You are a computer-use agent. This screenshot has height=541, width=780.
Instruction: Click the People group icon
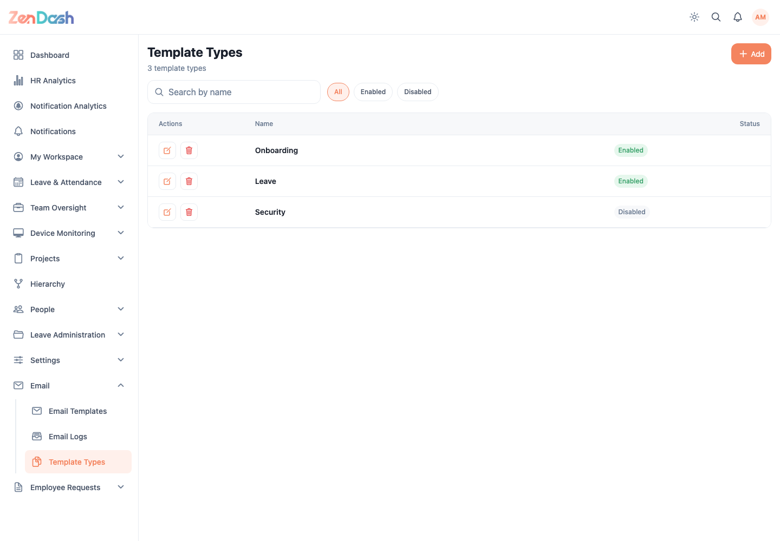coord(18,309)
